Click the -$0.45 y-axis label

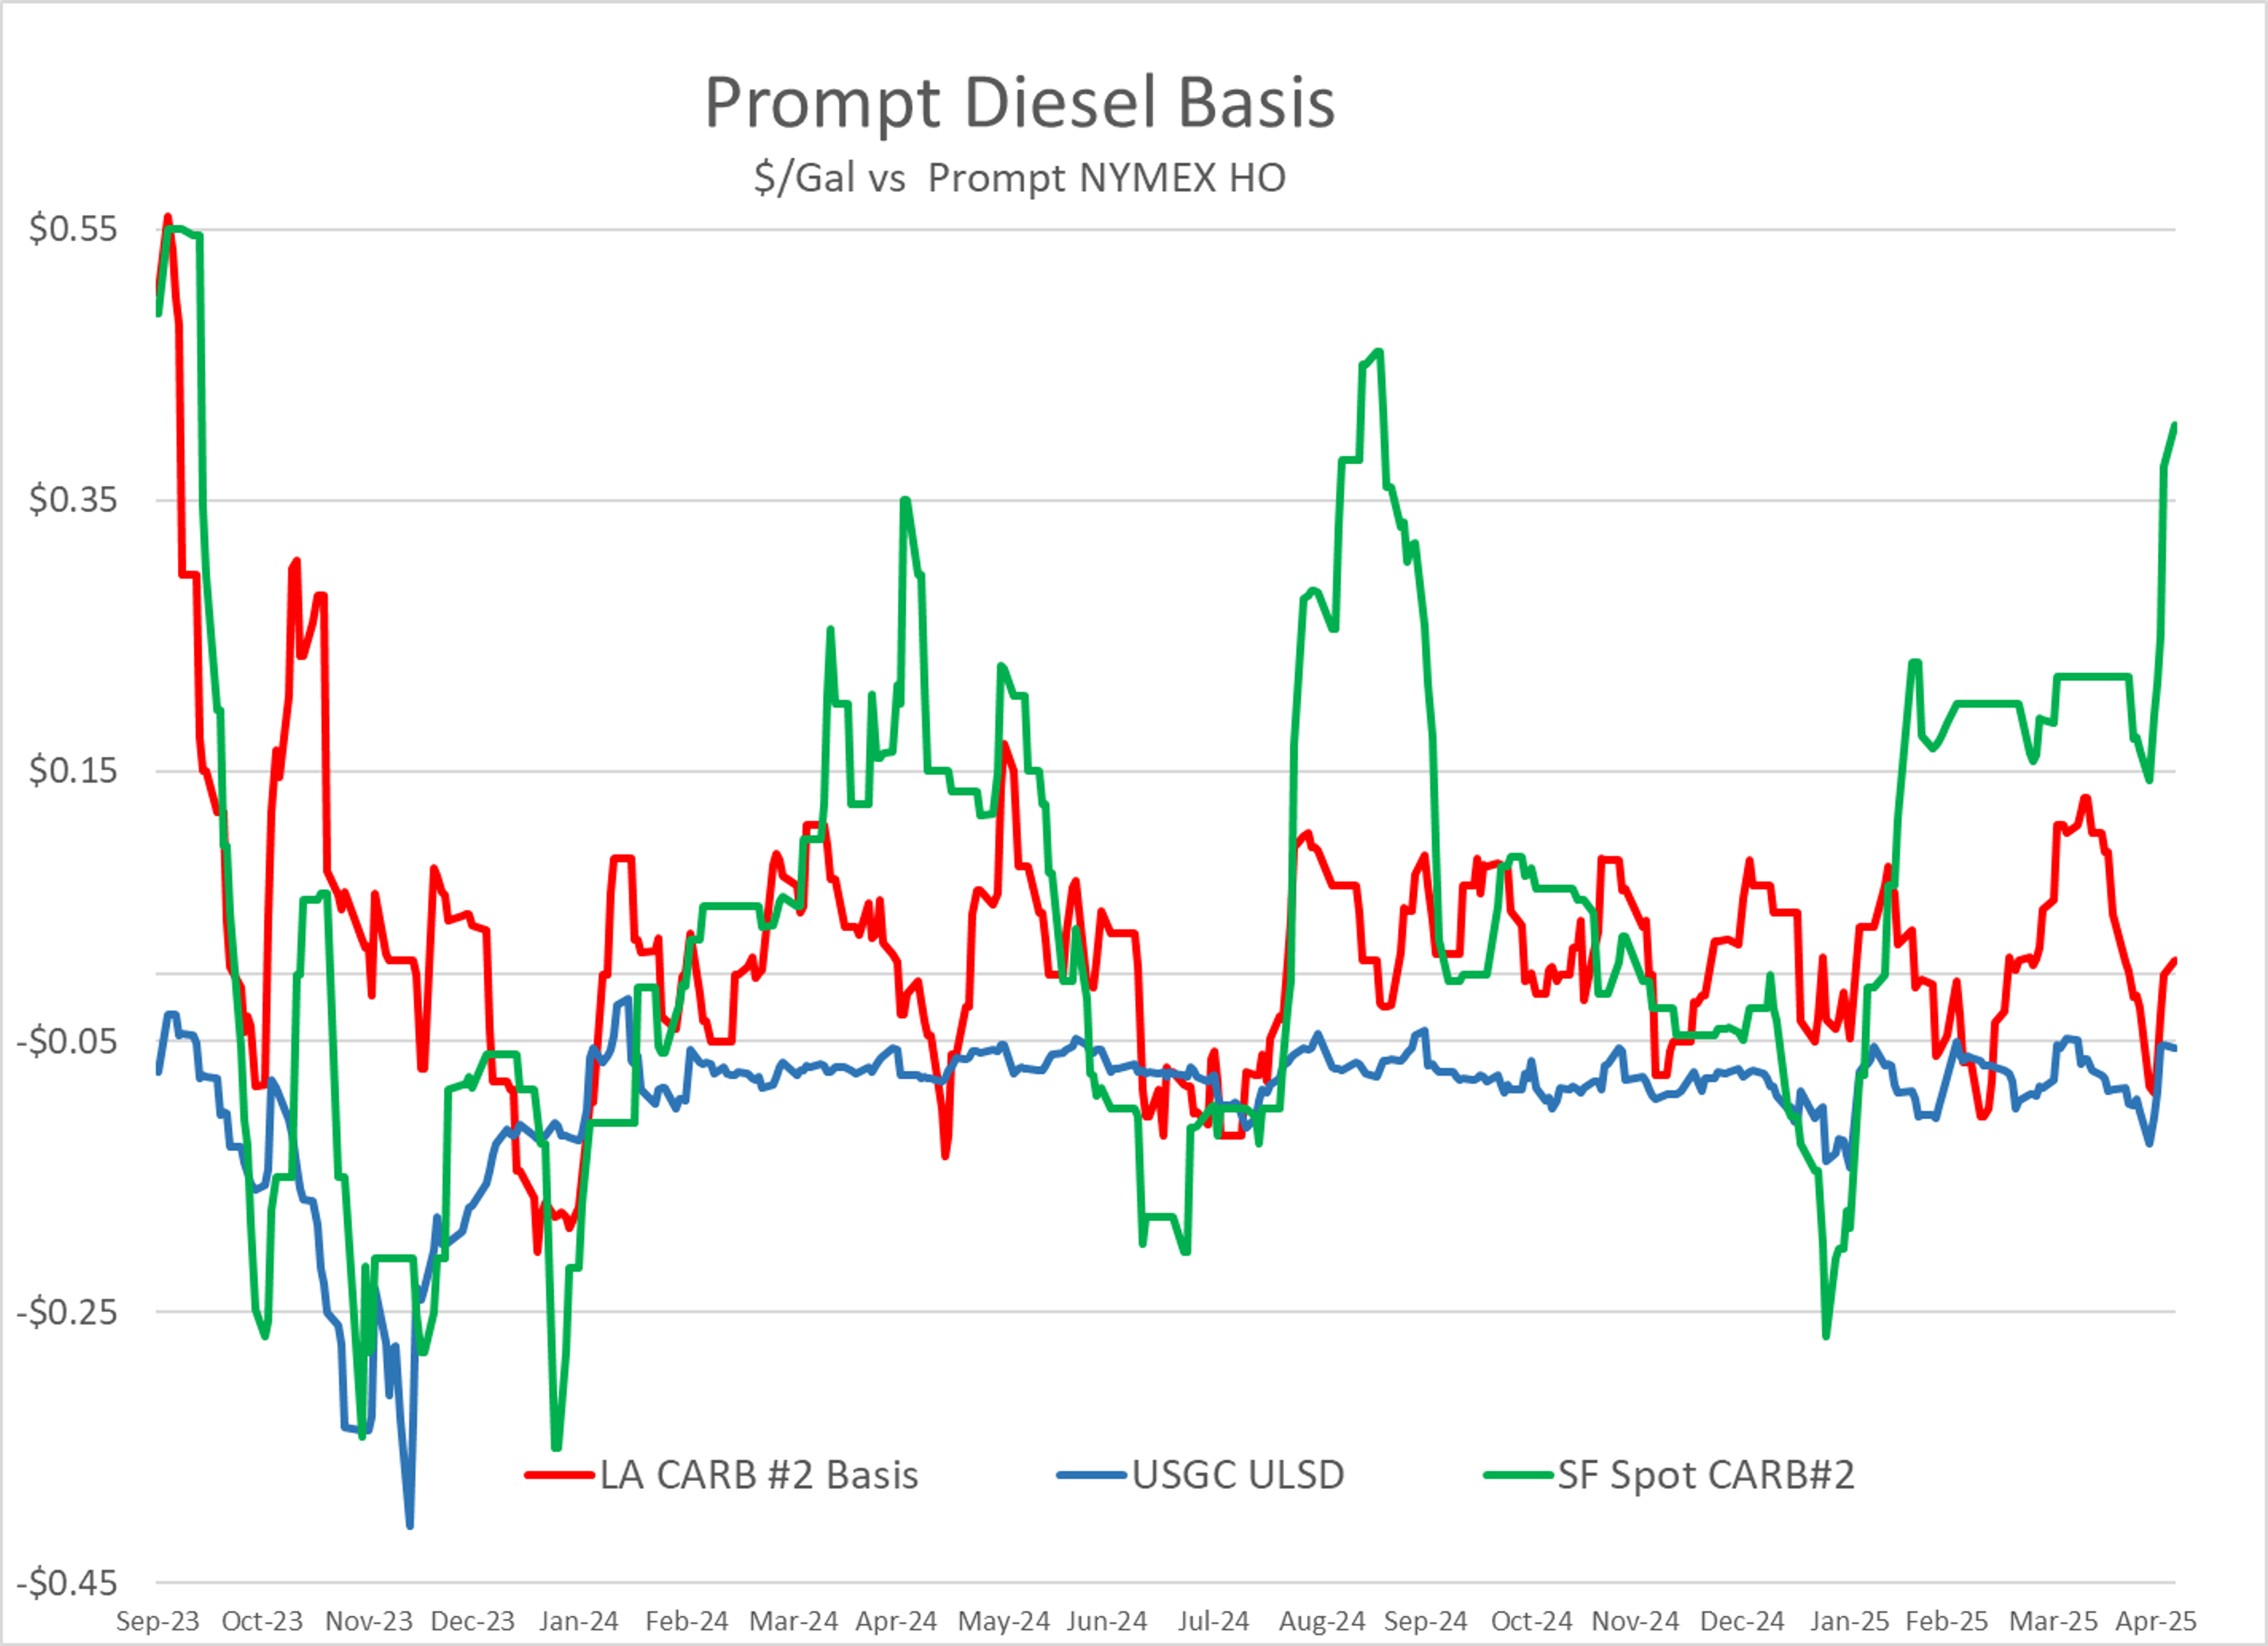click(x=67, y=1583)
